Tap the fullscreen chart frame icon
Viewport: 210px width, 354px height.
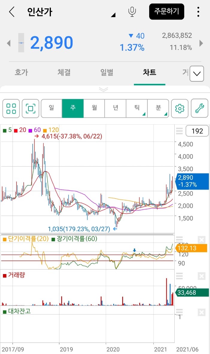(30, 108)
